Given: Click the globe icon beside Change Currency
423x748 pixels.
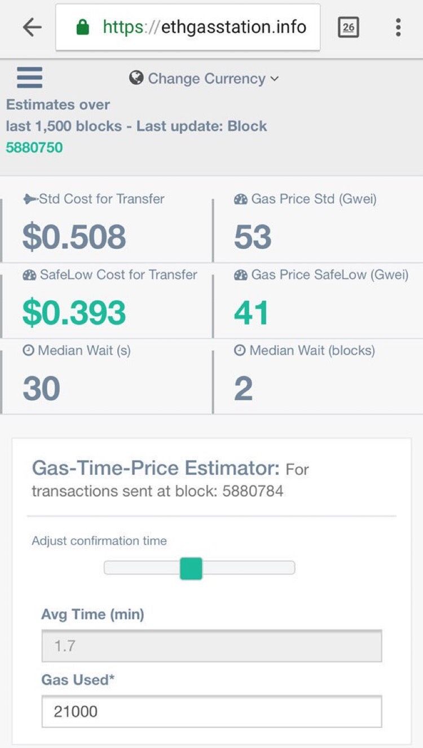Looking at the screenshot, I should (x=136, y=78).
